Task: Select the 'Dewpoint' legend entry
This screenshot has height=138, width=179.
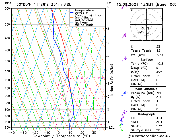Action: (x=81, y=13)
